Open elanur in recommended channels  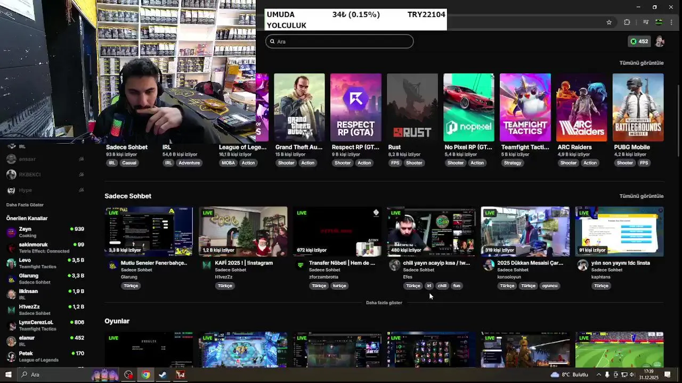pos(45,340)
